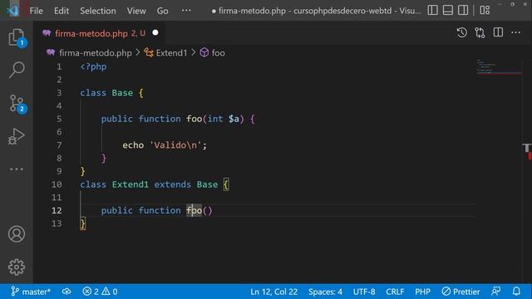The height and width of the screenshot is (299, 532).
Task: Click the closing brace on line 13
Action: [83, 223]
